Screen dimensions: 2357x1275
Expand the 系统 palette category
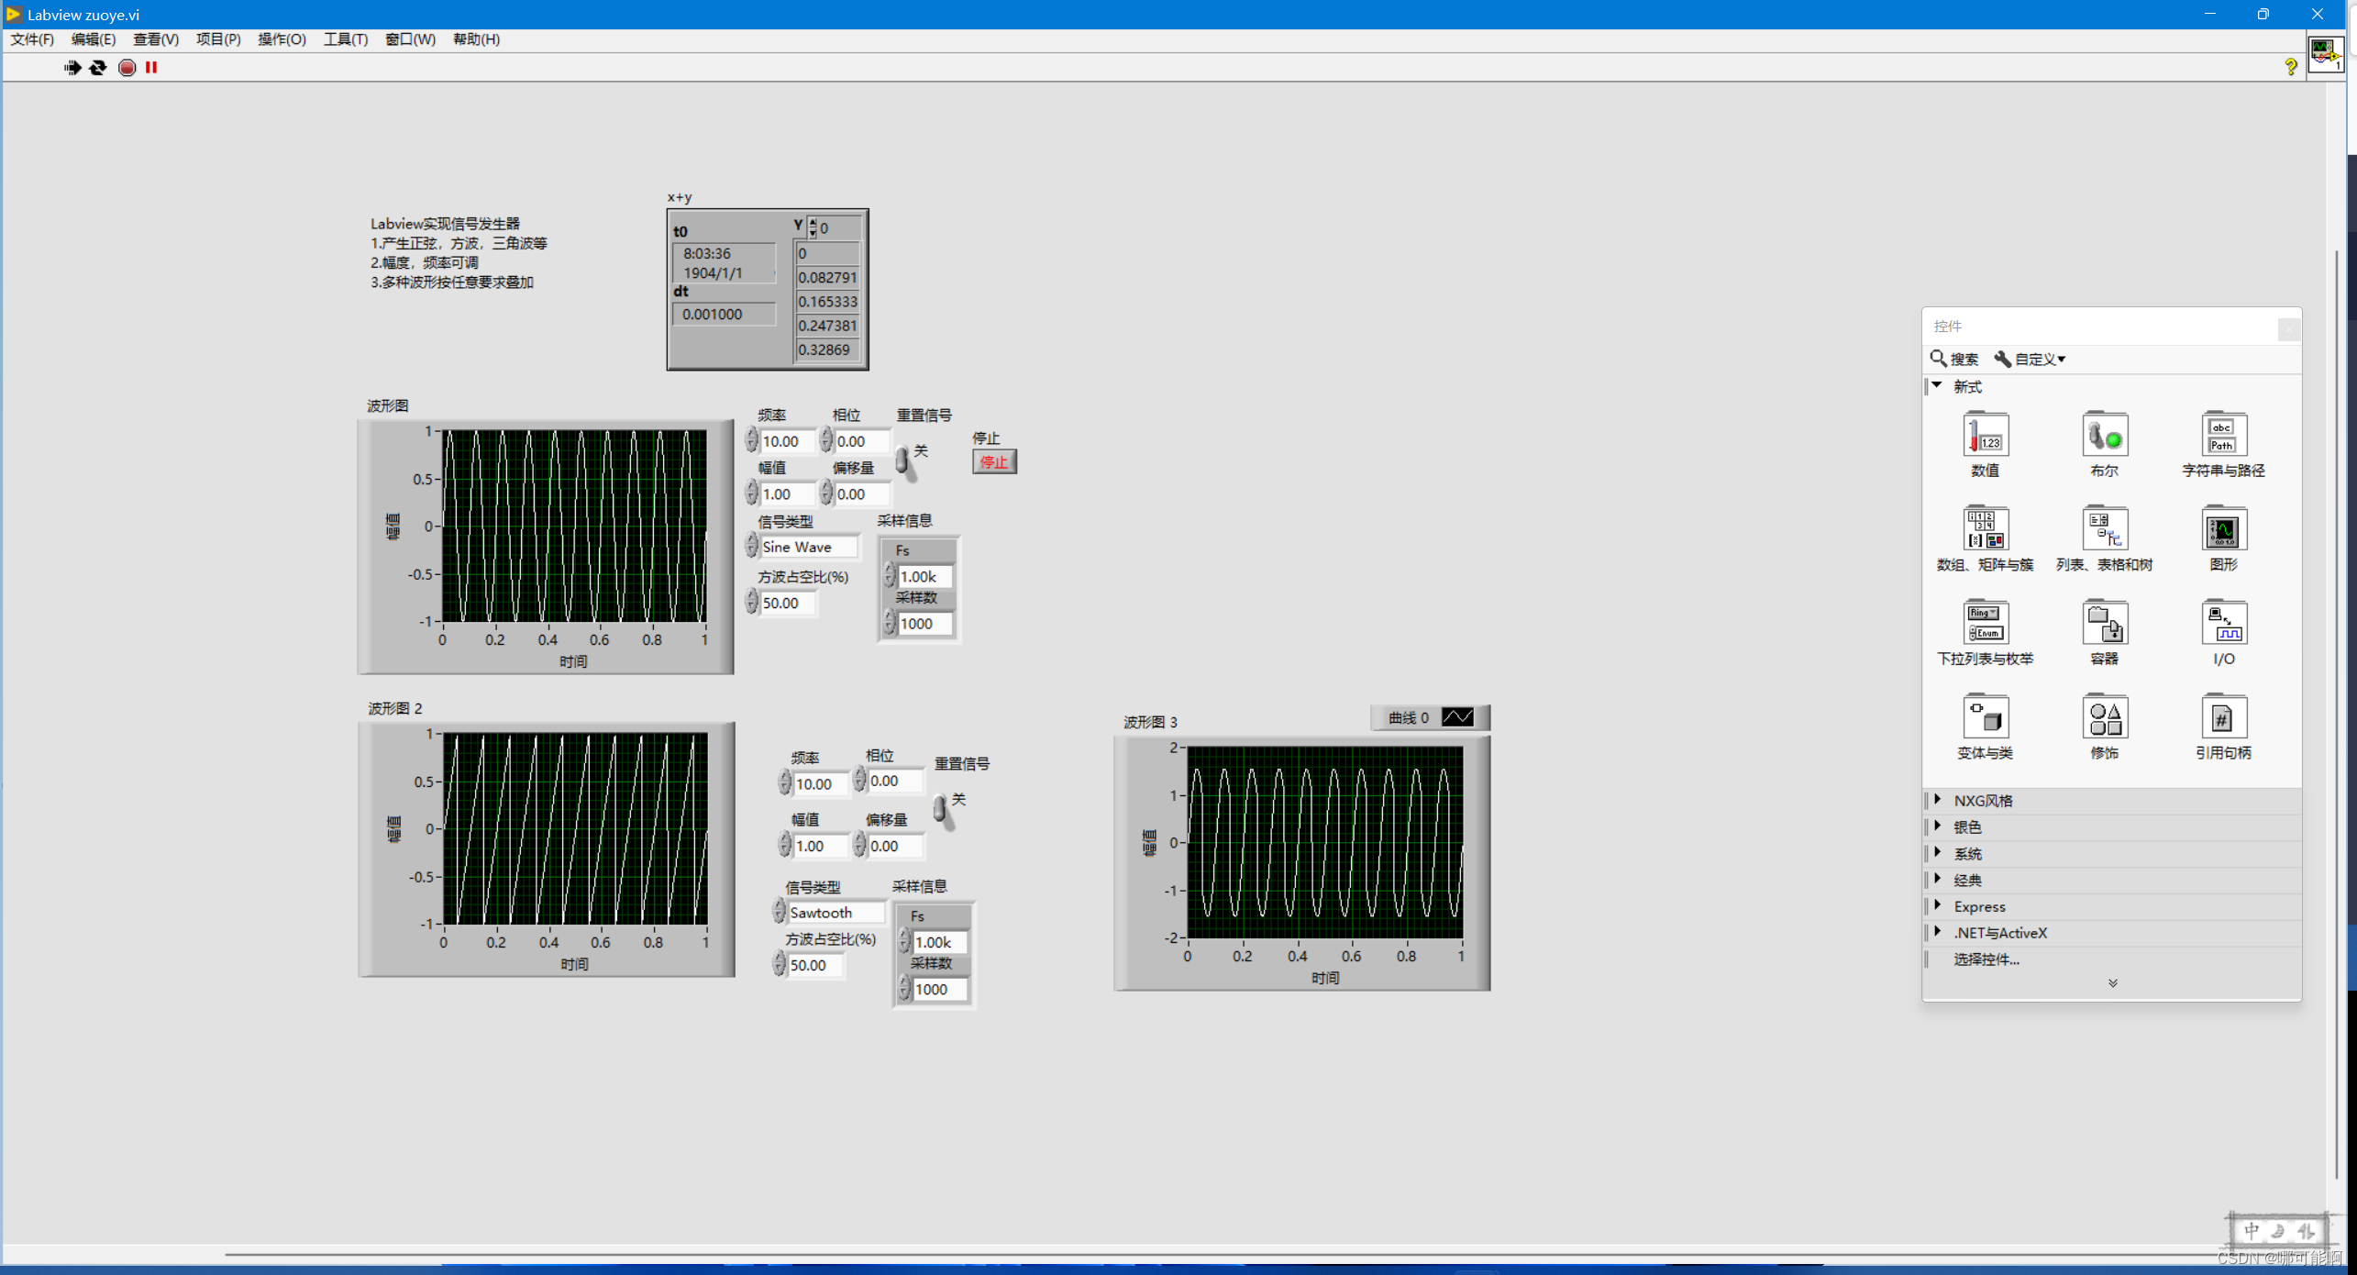coord(1937,853)
